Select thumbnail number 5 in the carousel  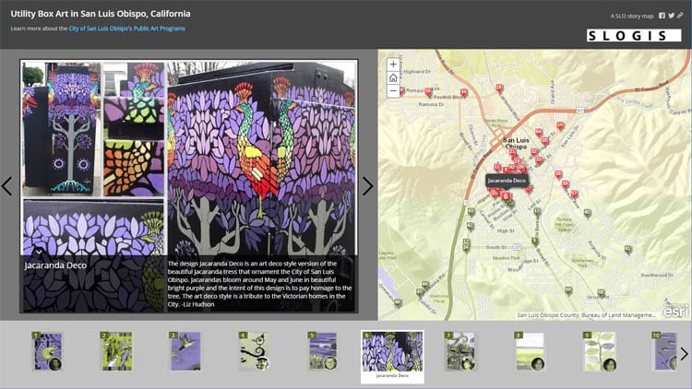(x=323, y=351)
